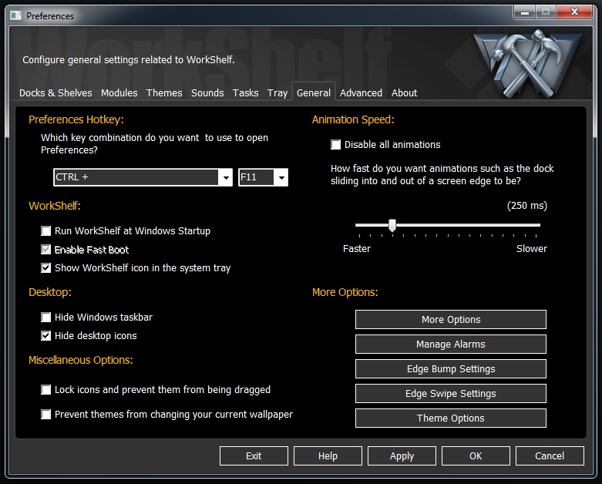This screenshot has height=484, width=602.
Task: Click the F11 hotkey combo box field
Action: pos(263,177)
